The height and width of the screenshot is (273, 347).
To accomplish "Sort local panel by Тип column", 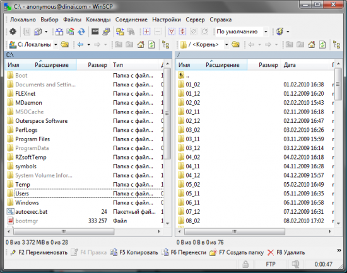I will coord(134,65).
